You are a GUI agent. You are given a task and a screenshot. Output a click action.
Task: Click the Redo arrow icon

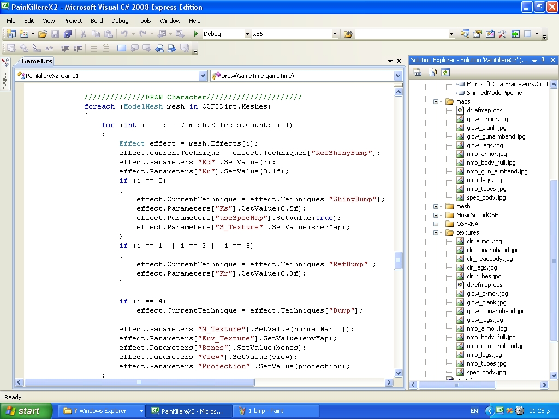coord(142,34)
